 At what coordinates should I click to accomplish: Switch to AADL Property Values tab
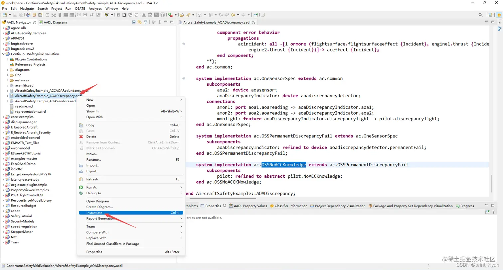[x=248, y=206]
